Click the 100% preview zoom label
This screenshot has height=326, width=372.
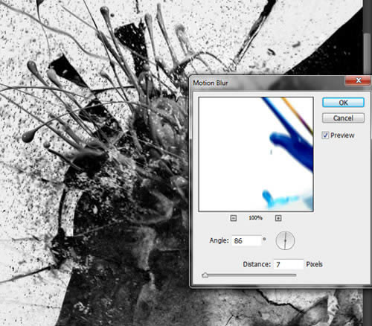click(255, 218)
